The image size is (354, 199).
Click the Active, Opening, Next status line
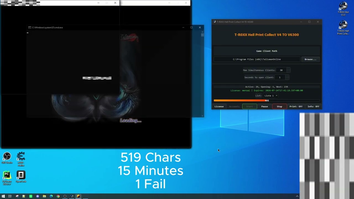(267, 87)
